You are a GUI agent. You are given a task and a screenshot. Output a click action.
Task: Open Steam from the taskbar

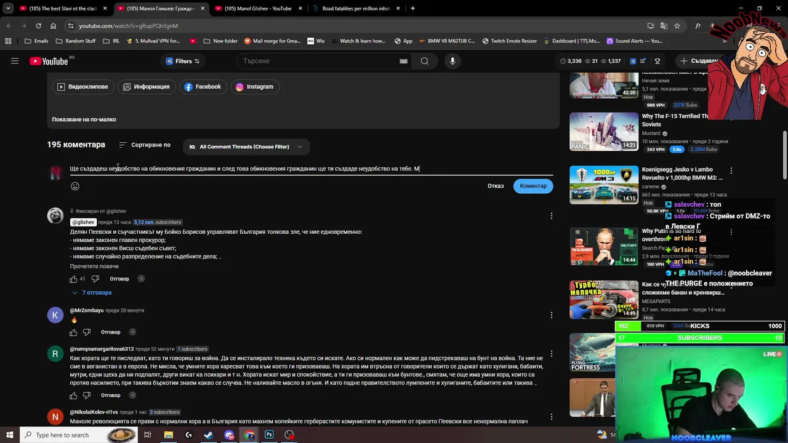209,435
